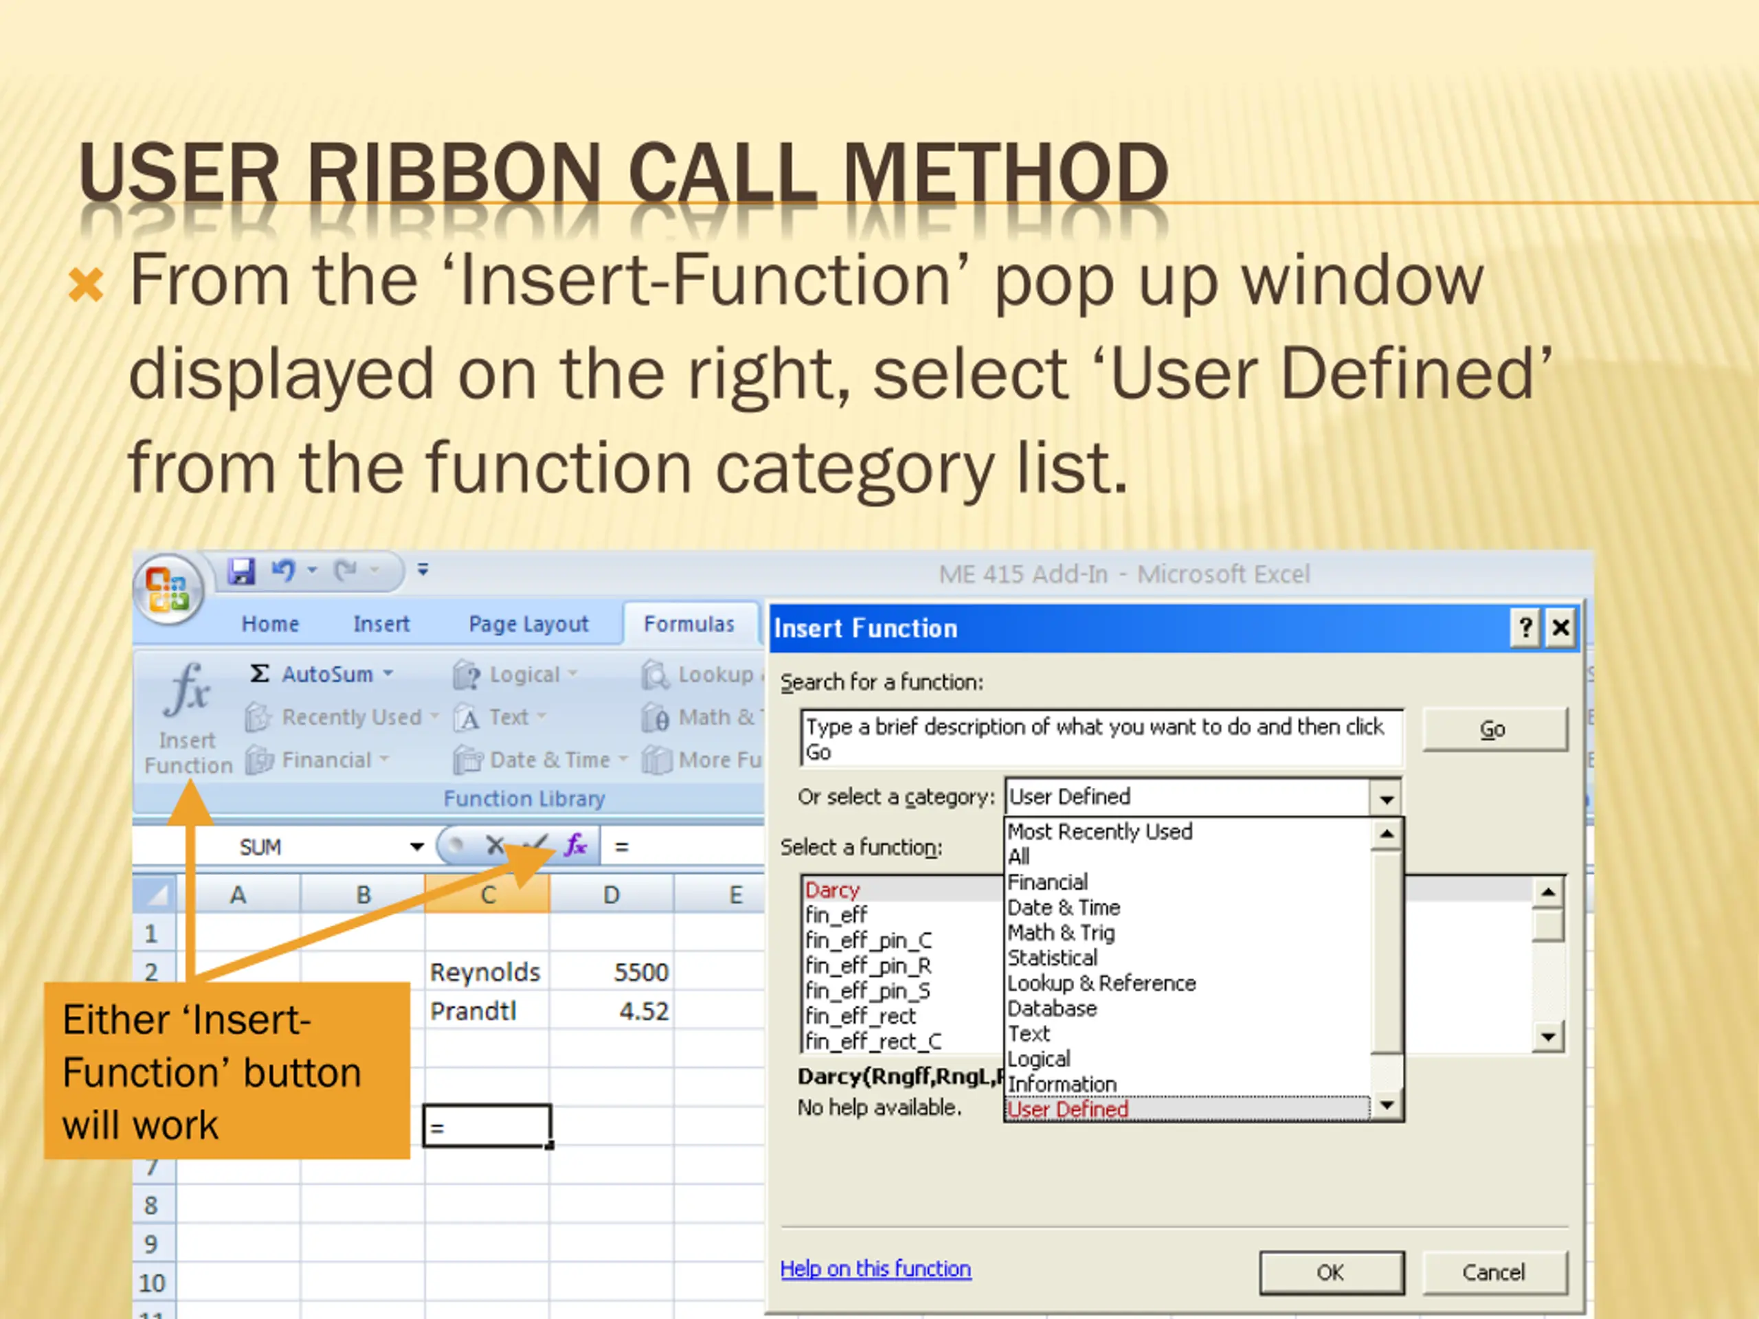Open the Text functions menu
1759x1319 pixels.
click(x=500, y=717)
